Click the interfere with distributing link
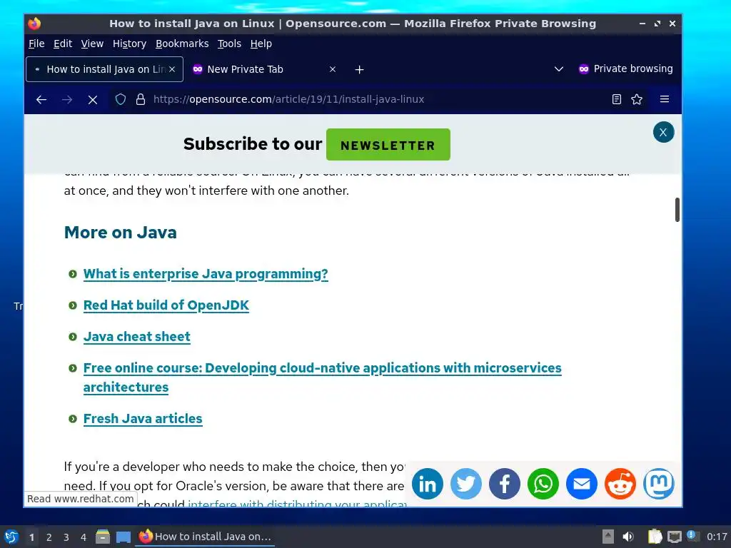 click(296, 504)
